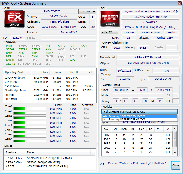Click the GPU memory clock 149.5 field
The image size is (183, 174).
click(x=143, y=48)
